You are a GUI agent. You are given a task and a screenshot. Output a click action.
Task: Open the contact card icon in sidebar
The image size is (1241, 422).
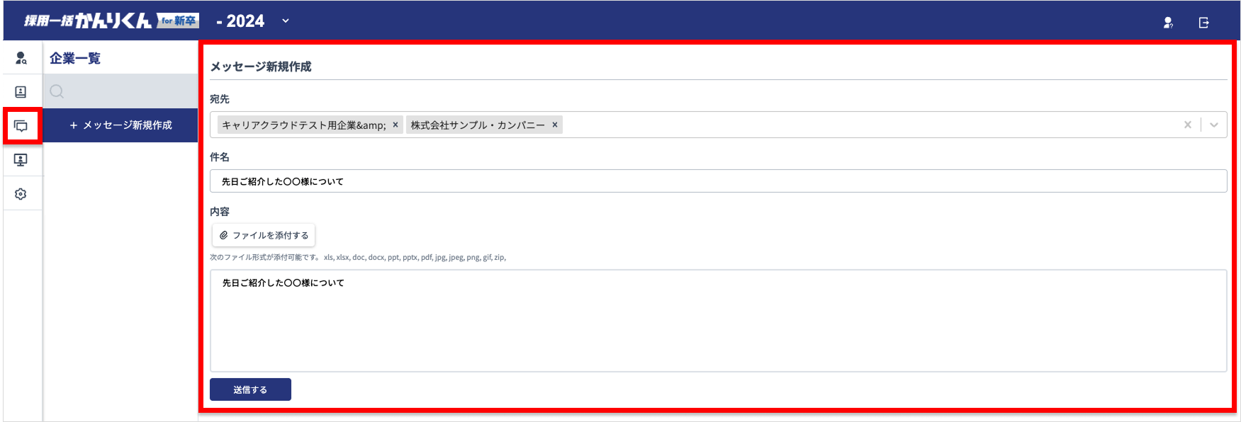[21, 92]
